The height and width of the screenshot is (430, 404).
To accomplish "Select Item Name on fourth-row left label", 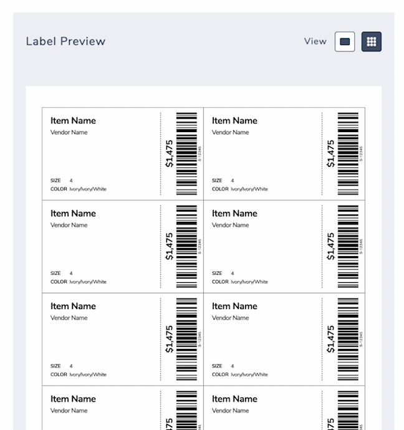I will click(x=73, y=399).
